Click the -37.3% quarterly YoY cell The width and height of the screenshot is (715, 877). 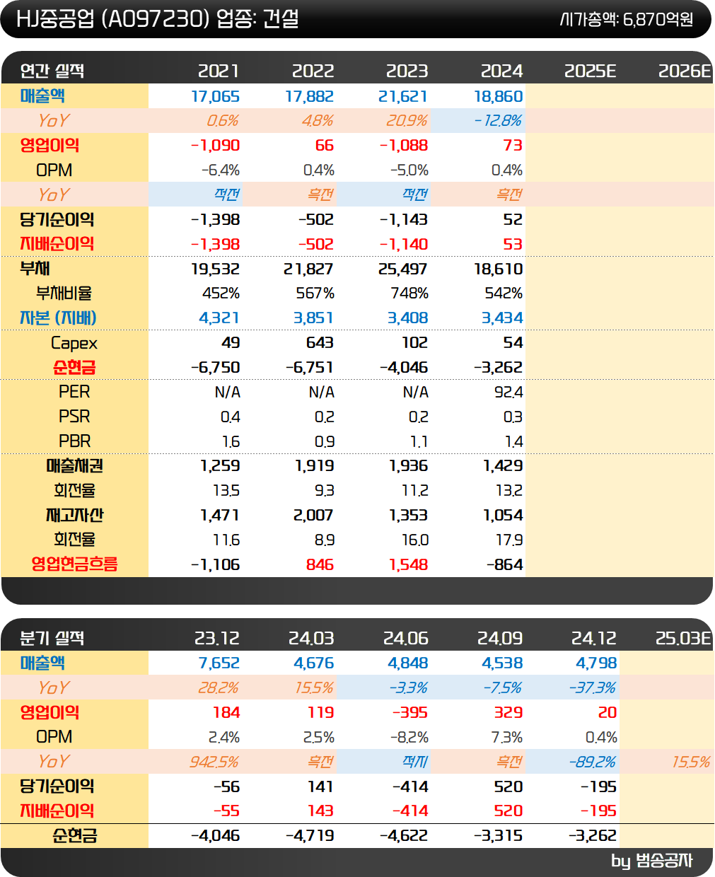pyautogui.click(x=592, y=688)
